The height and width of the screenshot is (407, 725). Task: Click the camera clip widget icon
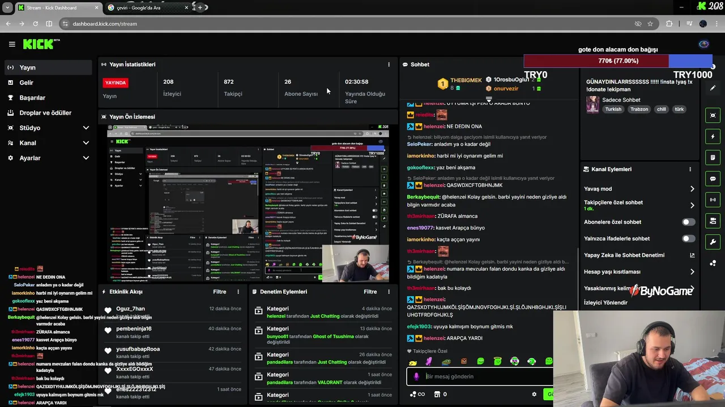[x=713, y=221]
